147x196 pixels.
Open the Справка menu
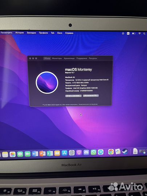[69, 33]
